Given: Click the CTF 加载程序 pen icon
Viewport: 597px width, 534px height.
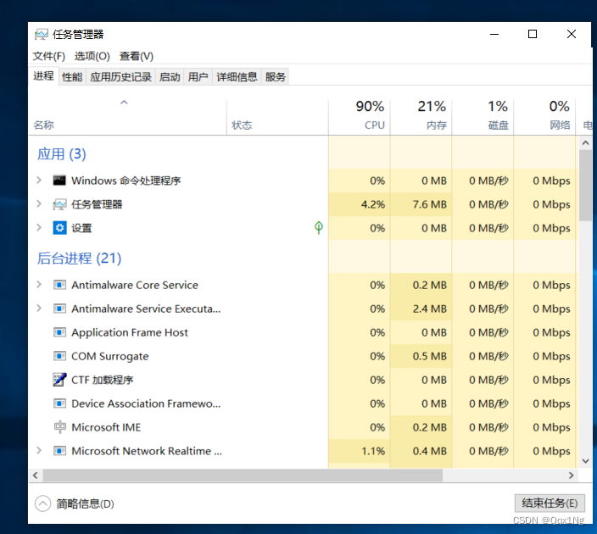Looking at the screenshot, I should [x=59, y=380].
